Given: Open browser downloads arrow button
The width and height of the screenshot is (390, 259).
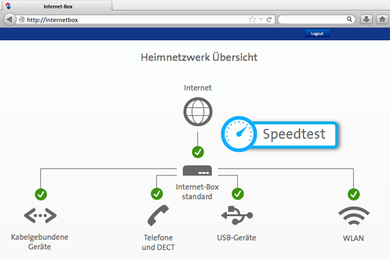Looking at the screenshot, I should (x=366, y=20).
